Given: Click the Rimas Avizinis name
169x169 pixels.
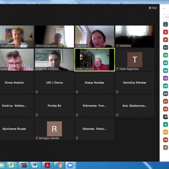Looking at the screenshot, I should click(14, 83).
